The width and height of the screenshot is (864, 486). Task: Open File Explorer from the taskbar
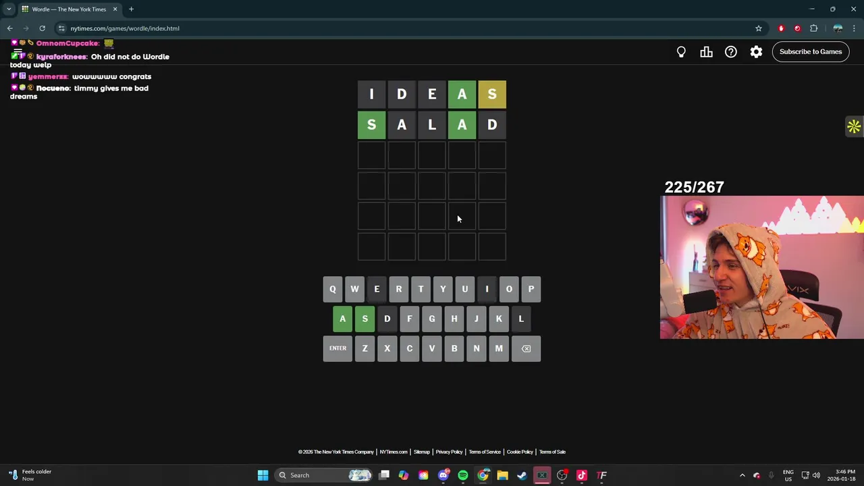502,475
